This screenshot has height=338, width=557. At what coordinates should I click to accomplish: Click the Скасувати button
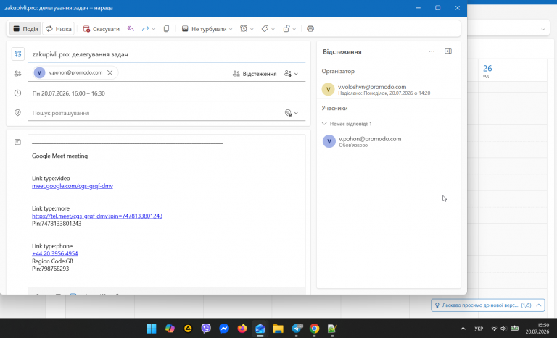pyautogui.click(x=102, y=29)
